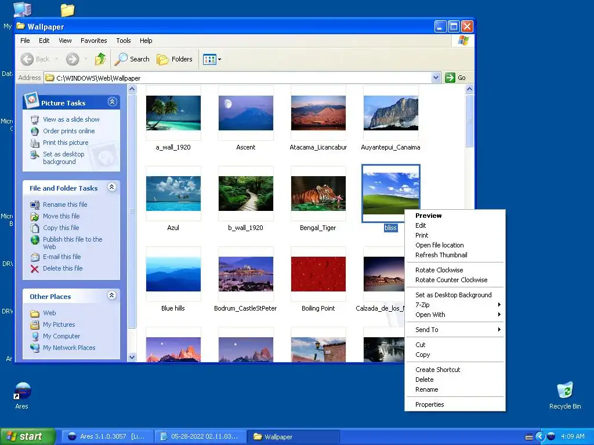Select the Azul wallpaper thumbnail
Image resolution: width=594 pixels, height=445 pixels.
173,194
